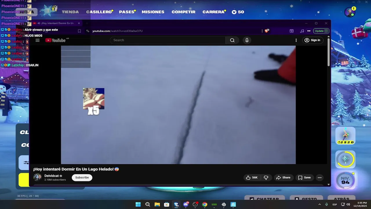
Task: Click chat message 'DSAKJN' from Letichip
Action: click(x=32, y=65)
